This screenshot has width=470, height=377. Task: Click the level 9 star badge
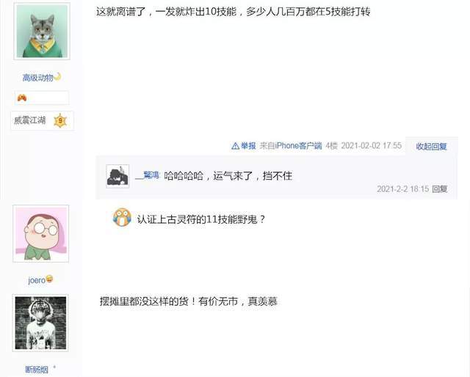pos(60,120)
